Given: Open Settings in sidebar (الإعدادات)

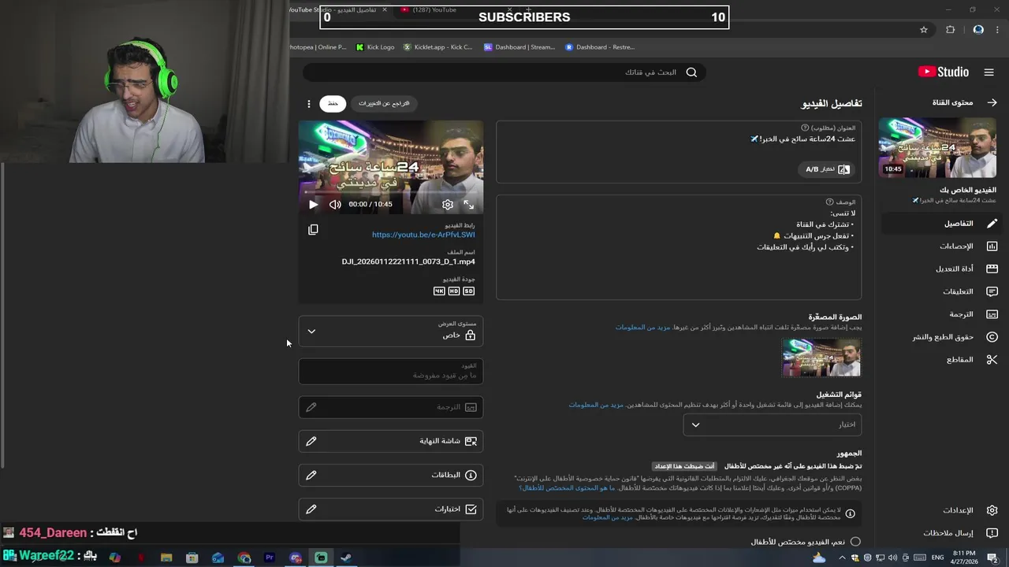Looking at the screenshot, I should pos(940,510).
